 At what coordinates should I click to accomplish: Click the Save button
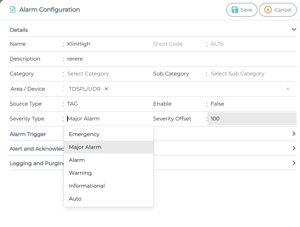click(242, 10)
